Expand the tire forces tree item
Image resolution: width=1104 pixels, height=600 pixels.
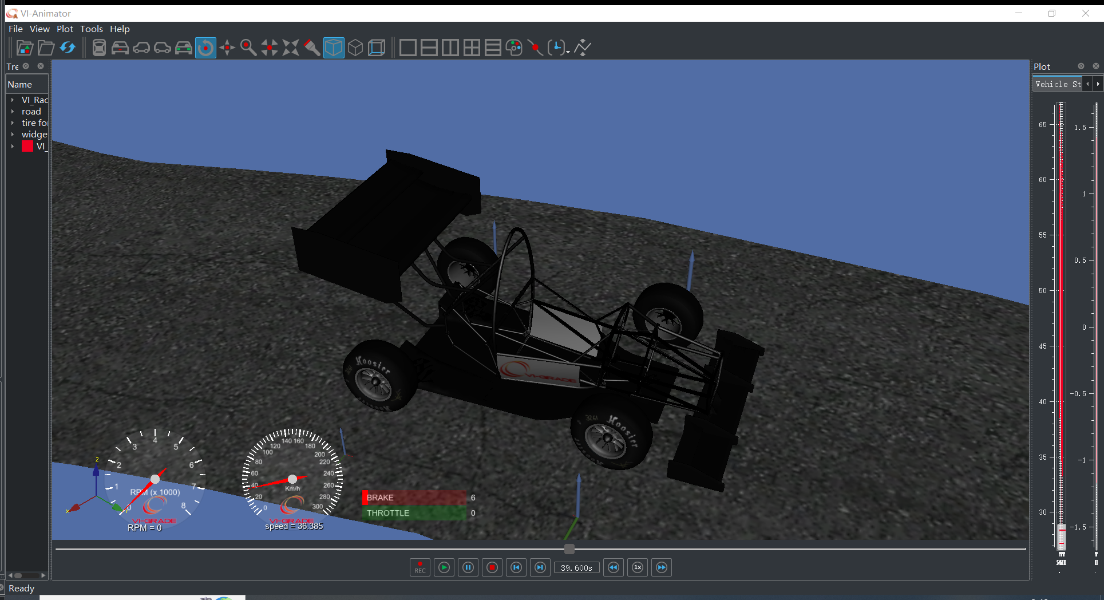pyautogui.click(x=12, y=123)
